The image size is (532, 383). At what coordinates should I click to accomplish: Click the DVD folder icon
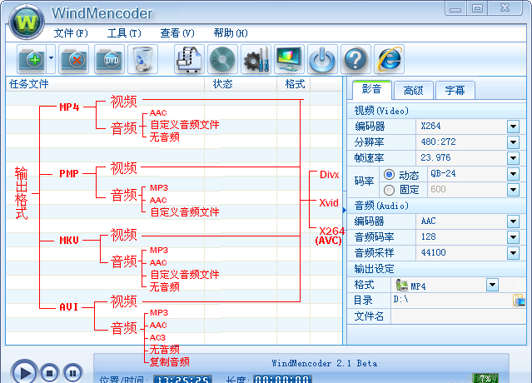click(110, 59)
